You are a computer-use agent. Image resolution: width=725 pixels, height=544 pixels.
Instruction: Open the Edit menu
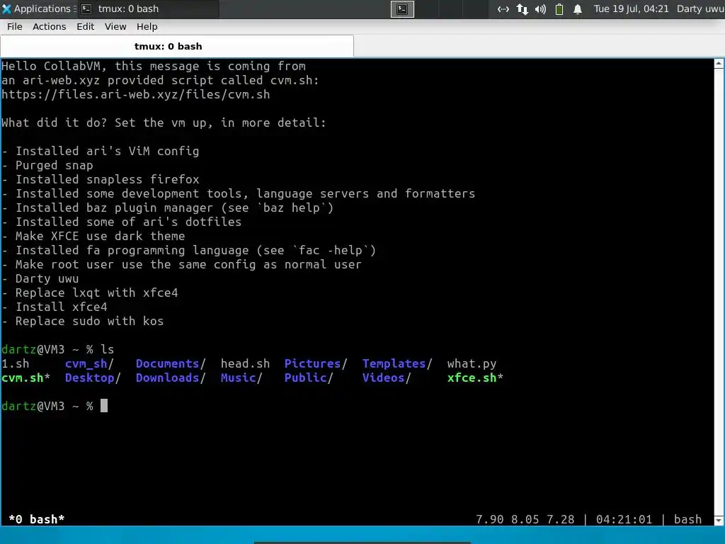tap(85, 27)
